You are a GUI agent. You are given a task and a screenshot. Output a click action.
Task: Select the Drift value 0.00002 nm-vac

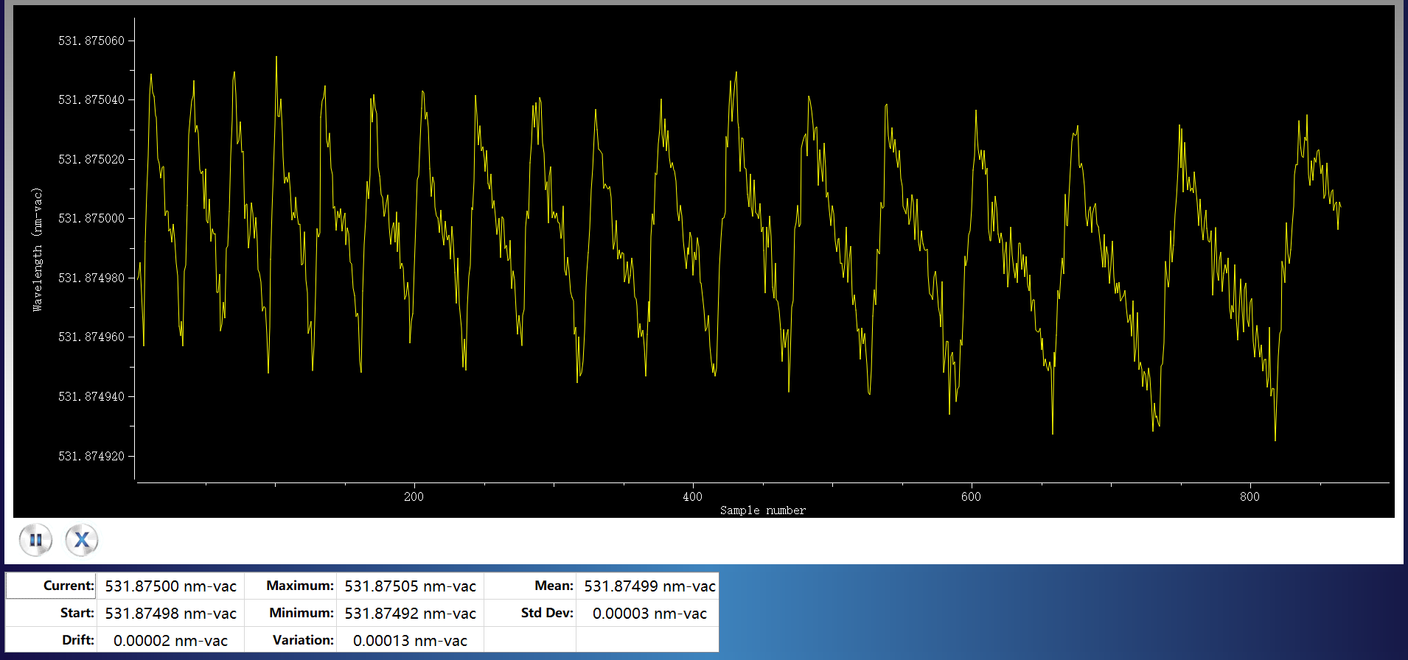[x=170, y=640]
